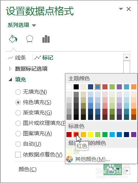Screen dimensions: 138x183
Task: Close the 设置数据点格式 pane
Action: tap(129, 9)
